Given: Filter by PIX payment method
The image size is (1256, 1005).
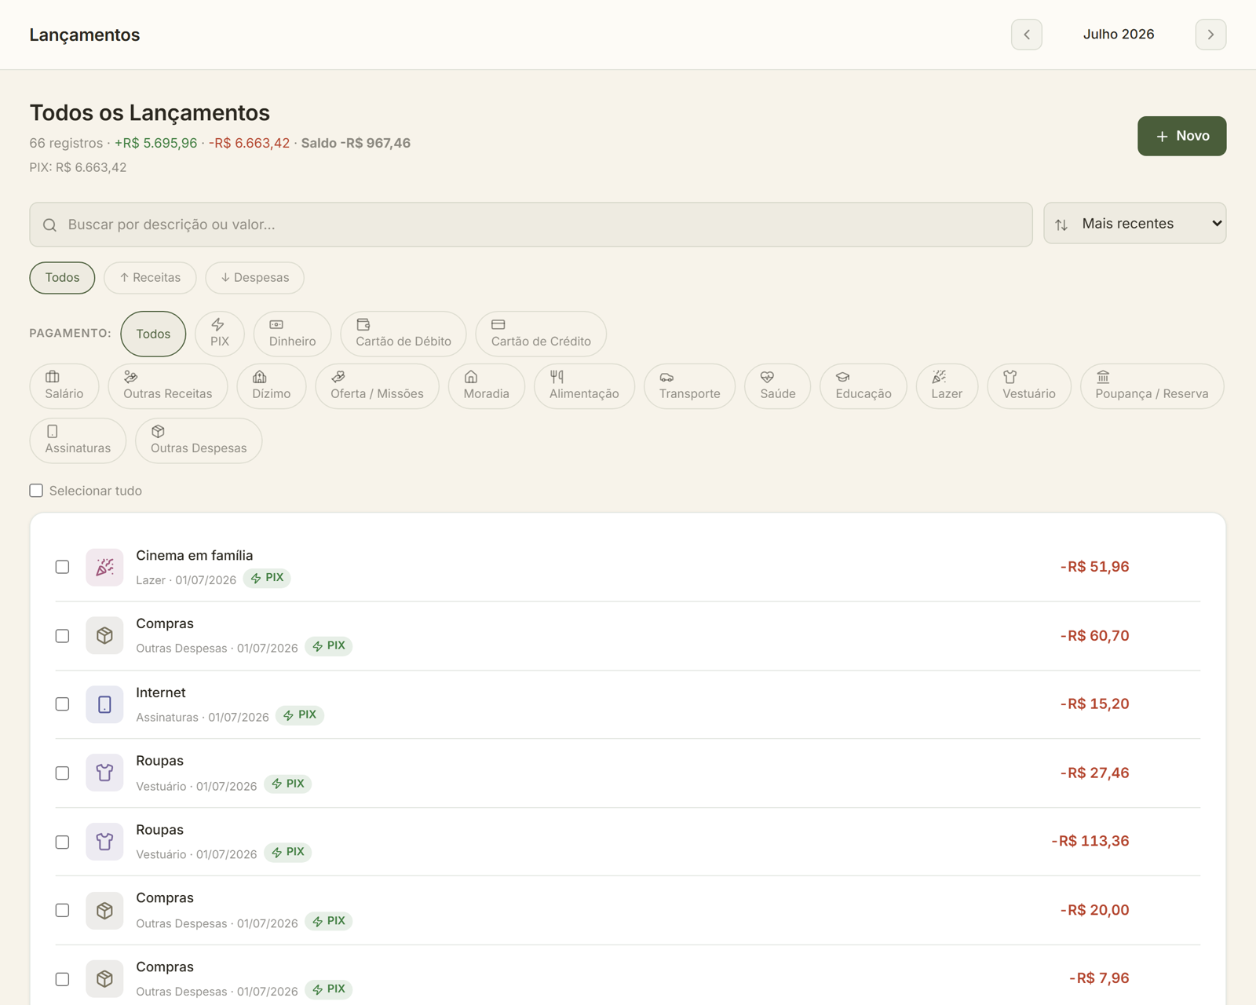Looking at the screenshot, I should click(x=220, y=334).
